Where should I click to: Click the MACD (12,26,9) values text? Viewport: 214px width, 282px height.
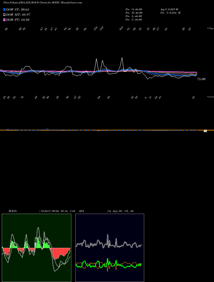click(57, 211)
